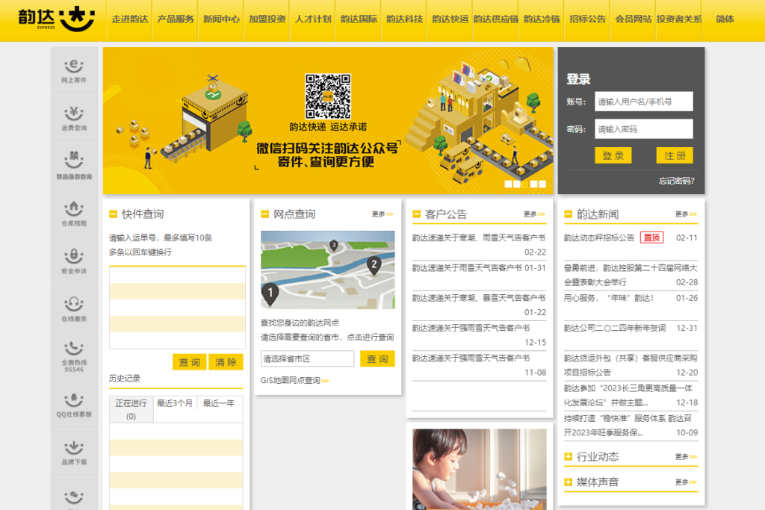Open the 人才计划 menu
This screenshot has width=765, height=510.
(313, 19)
